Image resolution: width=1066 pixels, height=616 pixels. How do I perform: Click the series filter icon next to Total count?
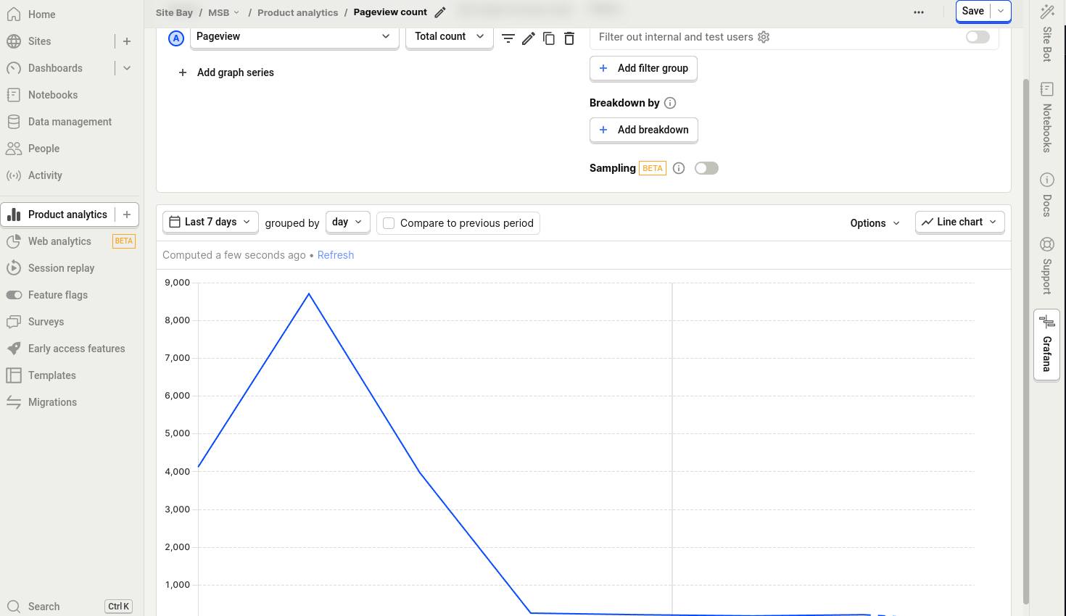(x=508, y=38)
